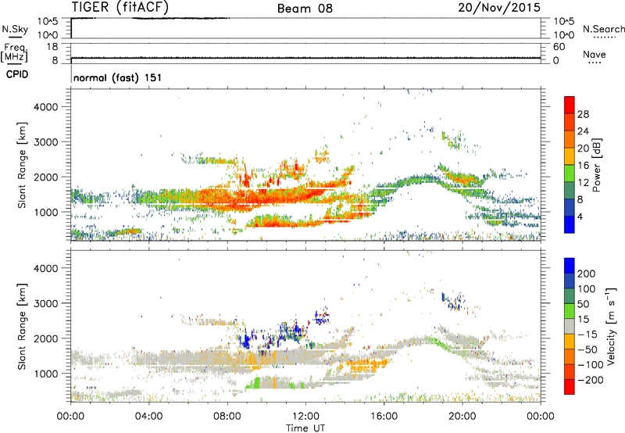Click Velocity color bar segment between 50 and 100
The height and width of the screenshot is (433, 625).
click(570, 296)
